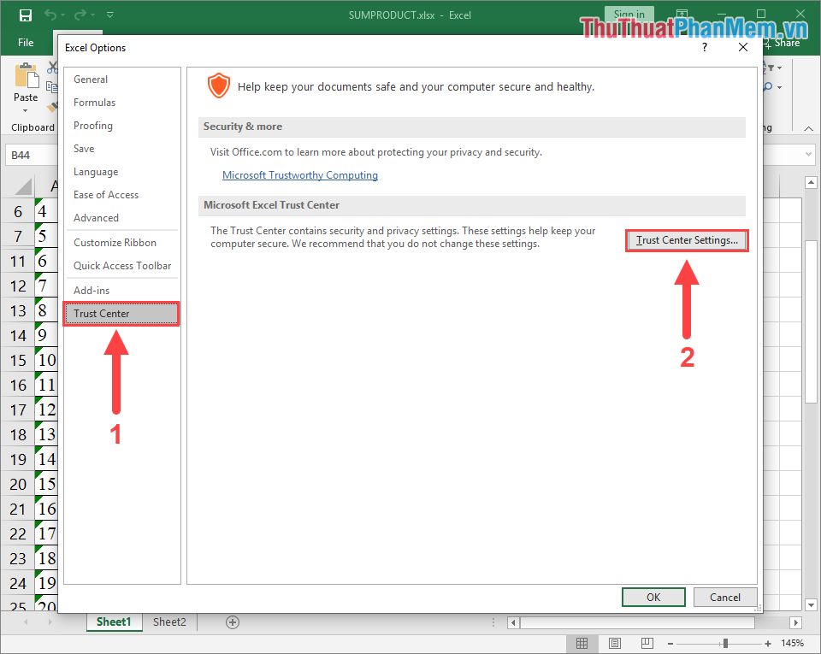Open the Add-ins options category
This screenshot has height=654, width=821.
121,291
